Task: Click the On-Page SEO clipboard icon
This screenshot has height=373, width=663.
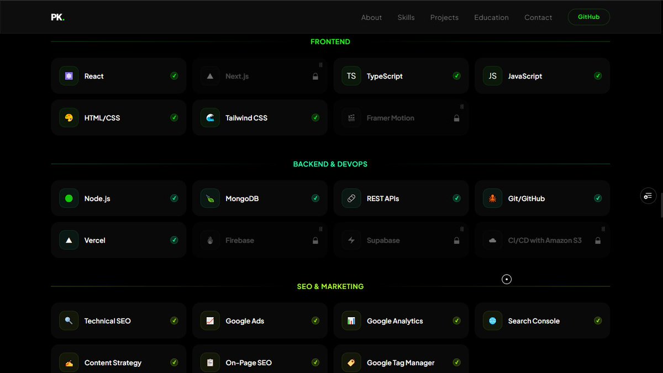Action: tap(210, 363)
